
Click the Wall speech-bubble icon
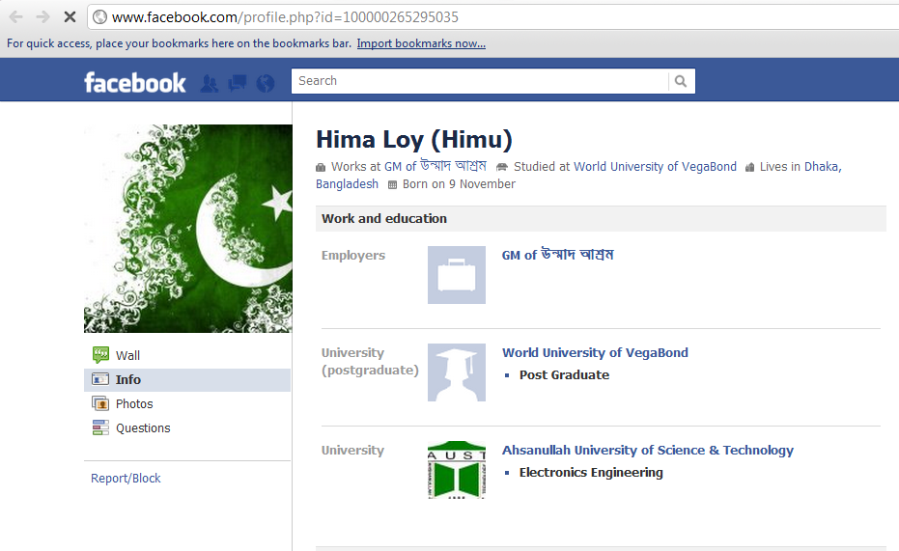100,355
